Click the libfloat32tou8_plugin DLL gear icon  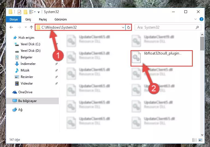[136, 57]
